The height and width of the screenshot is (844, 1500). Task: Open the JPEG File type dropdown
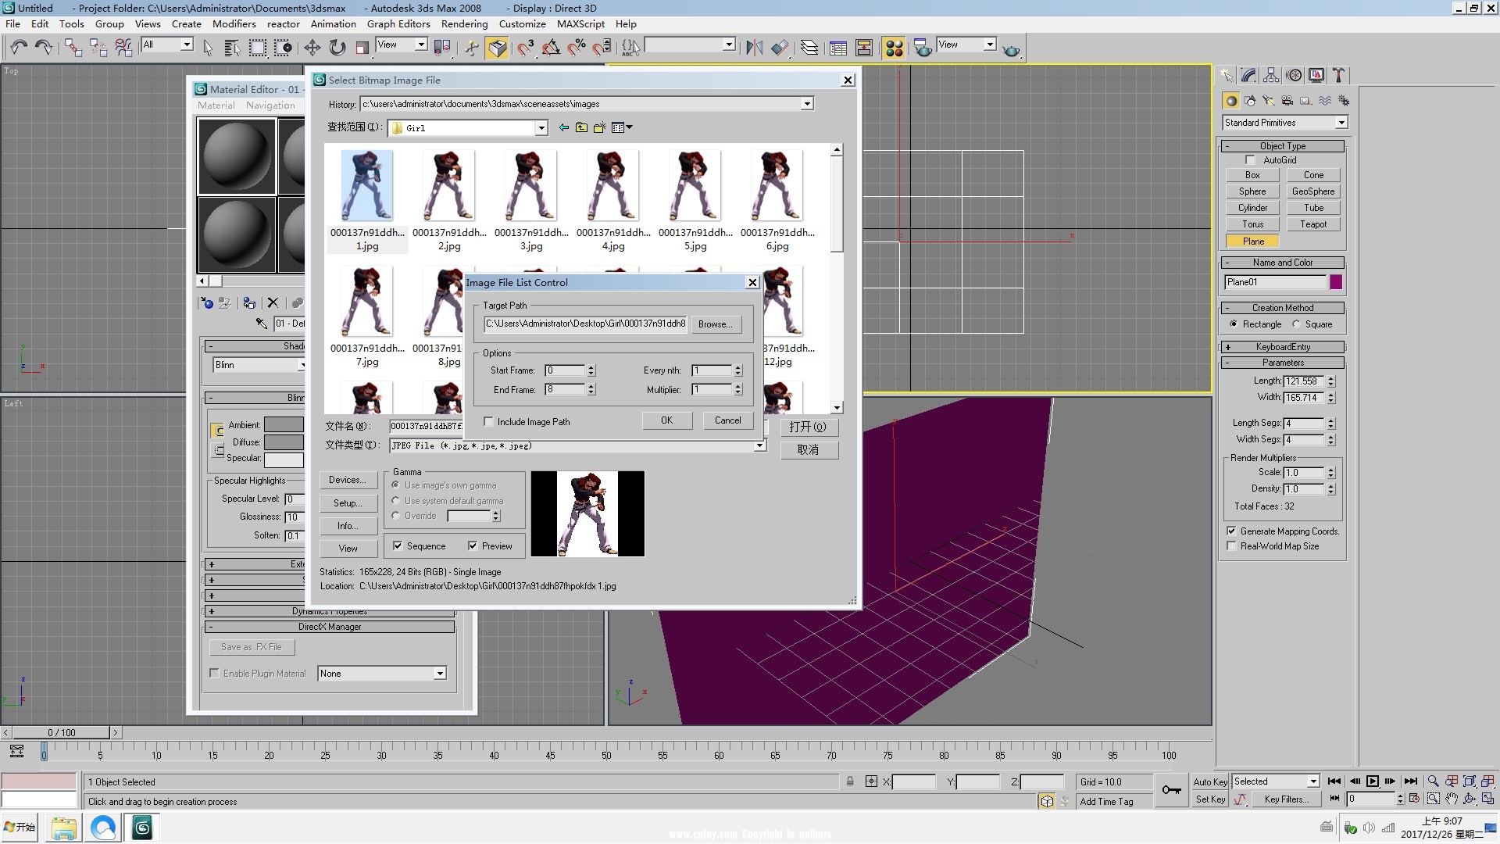759,445
